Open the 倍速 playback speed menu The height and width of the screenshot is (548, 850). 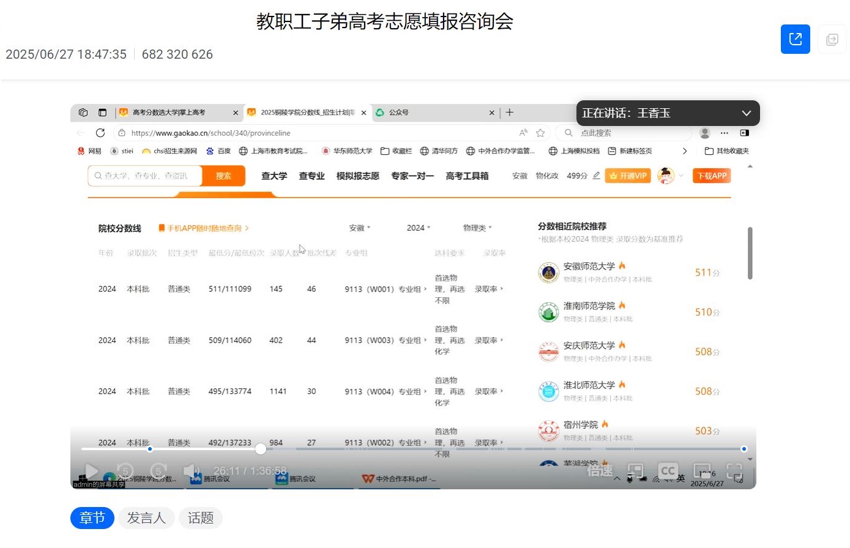click(600, 471)
